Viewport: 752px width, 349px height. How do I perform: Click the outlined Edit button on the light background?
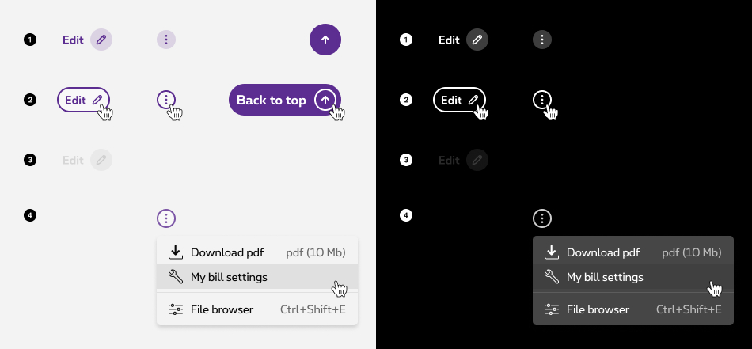[x=83, y=100]
